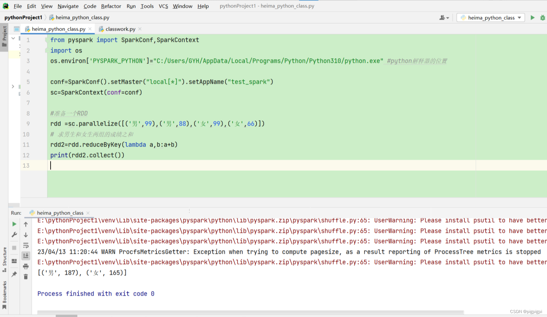Expand the lower collapsed project tree node
The image size is (547, 317).
pyautogui.click(x=13, y=87)
